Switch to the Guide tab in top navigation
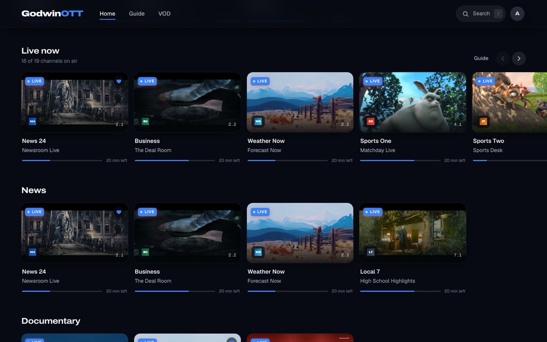Image resolution: width=547 pixels, height=342 pixels. point(137,14)
